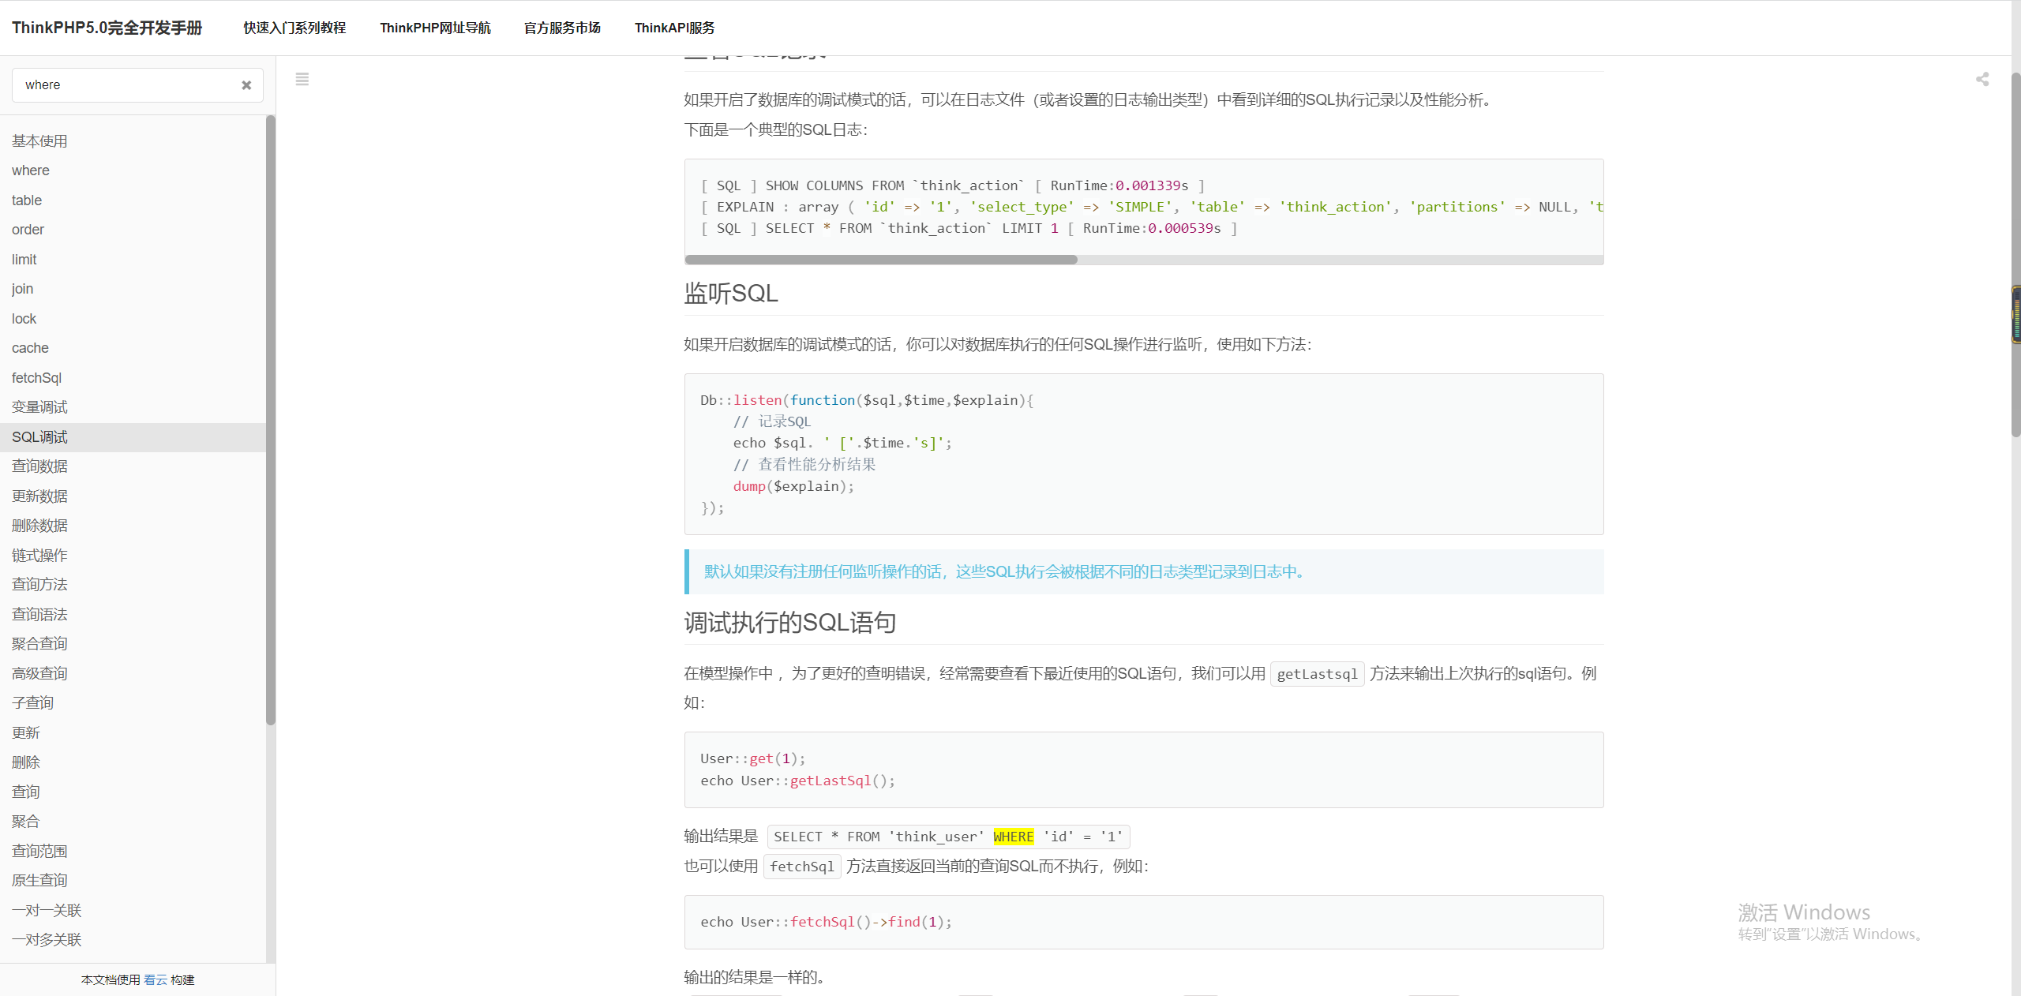
Task: Open ThinkPHP网址导航 menu item
Action: (435, 28)
